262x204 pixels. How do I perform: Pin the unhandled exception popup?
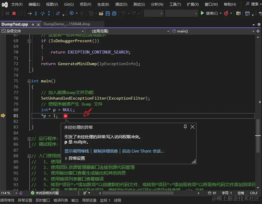tap(185, 127)
